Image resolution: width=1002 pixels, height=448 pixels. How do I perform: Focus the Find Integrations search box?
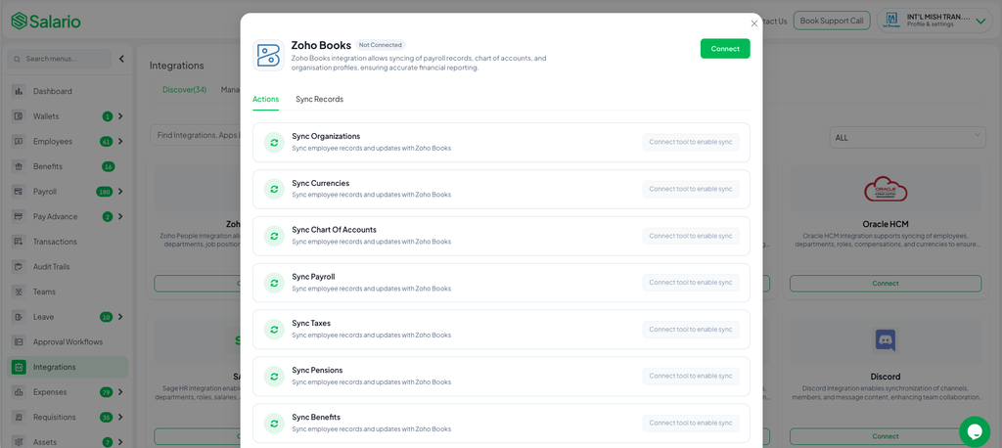196,136
